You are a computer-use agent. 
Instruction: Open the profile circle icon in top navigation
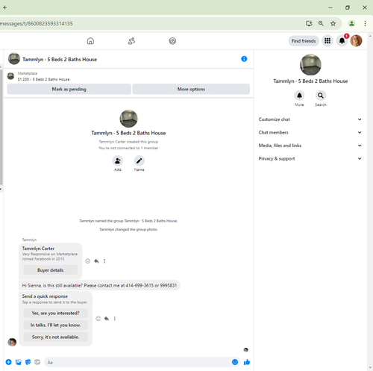coord(172,41)
